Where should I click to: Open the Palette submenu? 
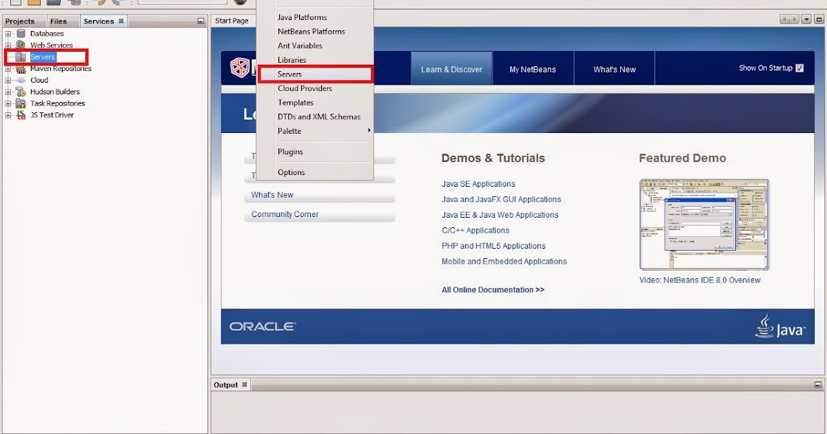[x=315, y=131]
